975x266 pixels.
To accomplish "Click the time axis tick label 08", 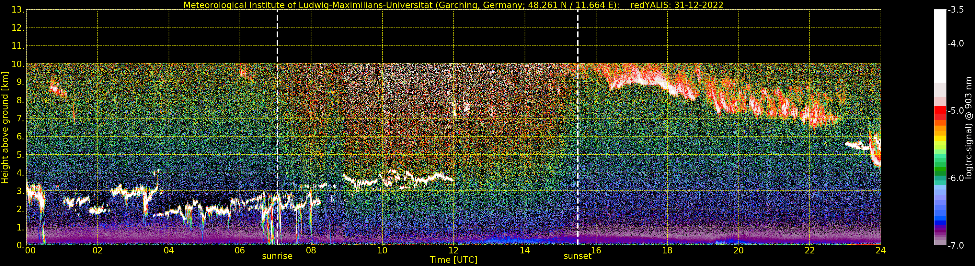I will [311, 251].
